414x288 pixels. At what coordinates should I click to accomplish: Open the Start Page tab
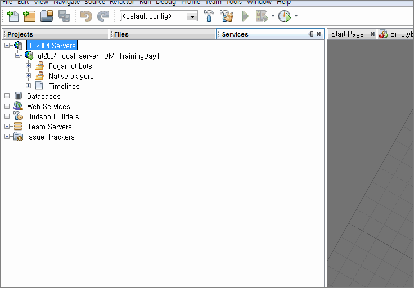coord(347,34)
